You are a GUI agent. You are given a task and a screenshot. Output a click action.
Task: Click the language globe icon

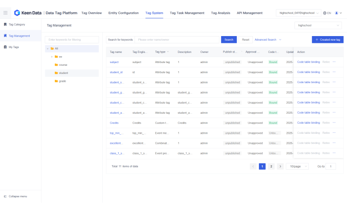pos(324,13)
